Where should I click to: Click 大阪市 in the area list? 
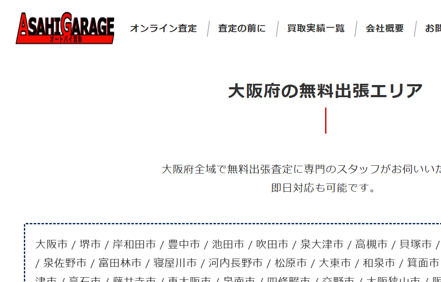click(52, 244)
